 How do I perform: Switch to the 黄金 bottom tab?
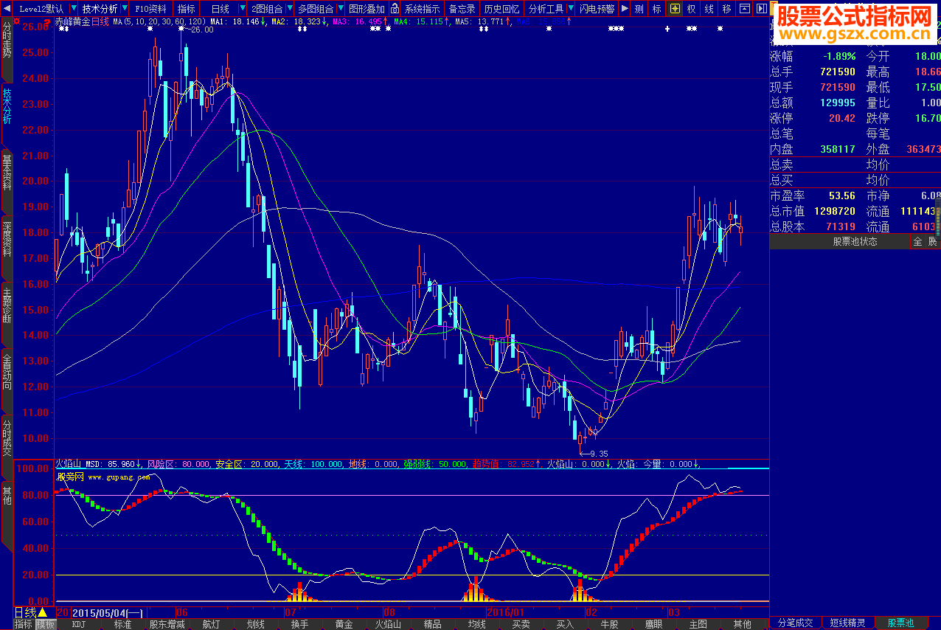coord(344,624)
